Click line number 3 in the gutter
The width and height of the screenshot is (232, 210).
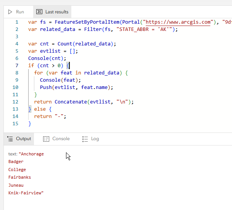[17, 37]
